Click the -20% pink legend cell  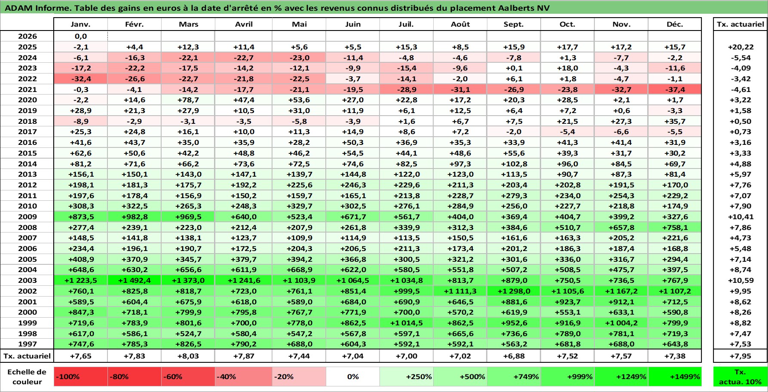click(299, 377)
